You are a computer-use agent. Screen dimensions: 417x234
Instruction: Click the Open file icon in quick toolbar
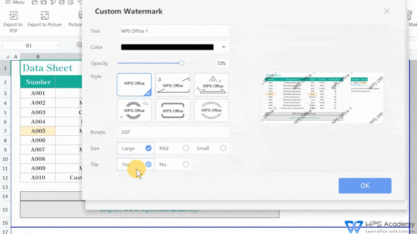click(x=34, y=2)
